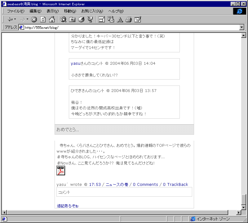Image resolution: width=248 pixels, height=223 pixels.
Task: Click the コメント box under the post
Action: point(124,192)
